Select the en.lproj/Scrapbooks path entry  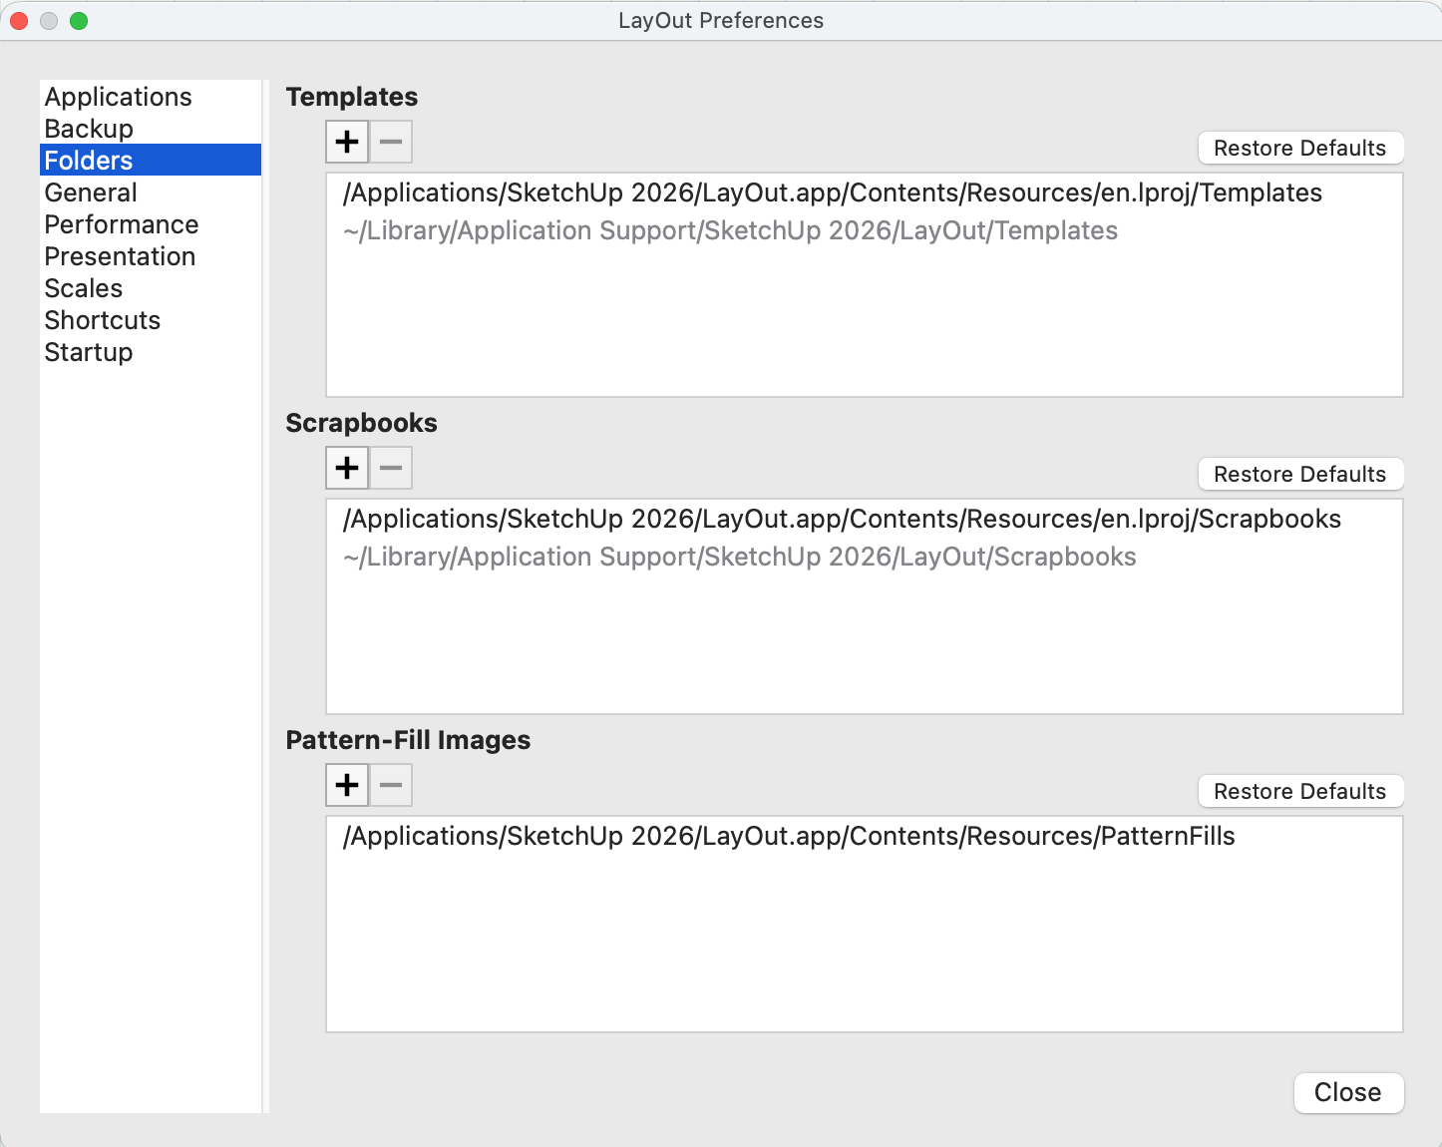tap(864, 519)
